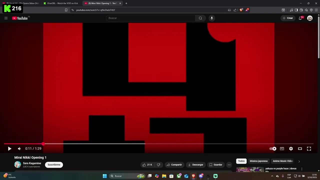Screen dimensions: 320x180
Task: Open the Windows Start menu
Action: click(x=105, y=176)
